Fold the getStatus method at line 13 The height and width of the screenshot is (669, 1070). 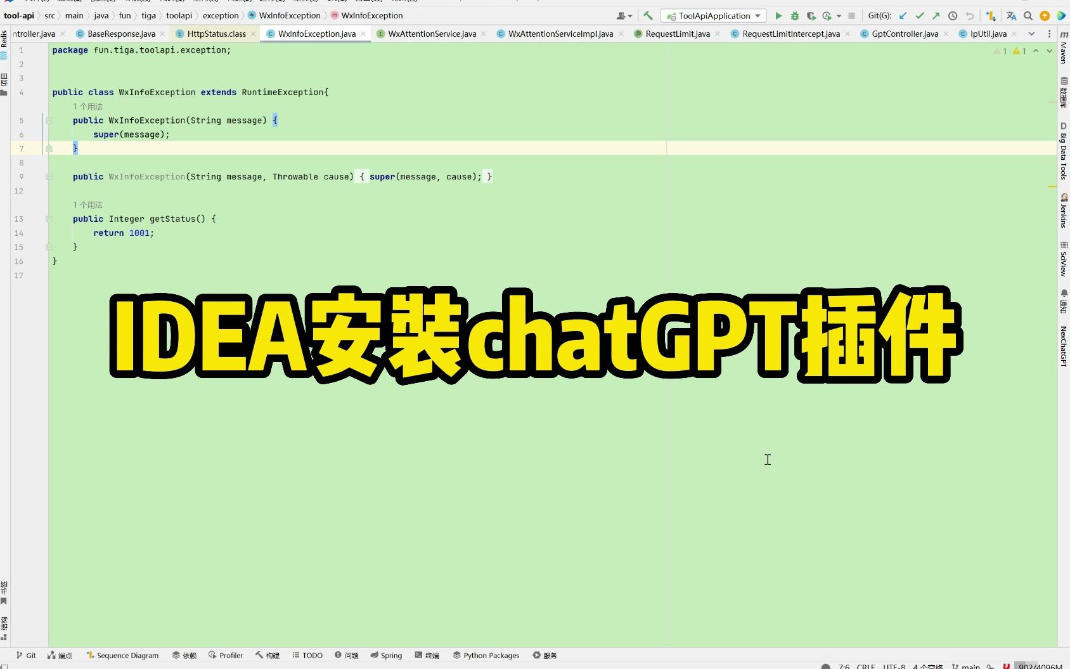(x=49, y=219)
